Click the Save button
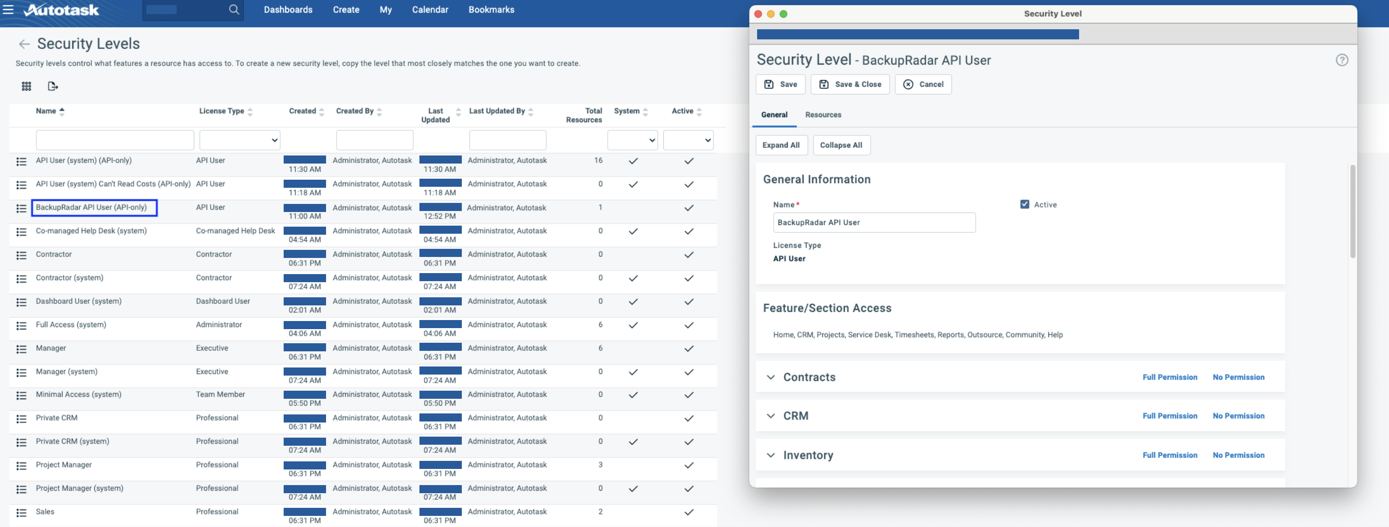The width and height of the screenshot is (1389, 527). click(780, 84)
